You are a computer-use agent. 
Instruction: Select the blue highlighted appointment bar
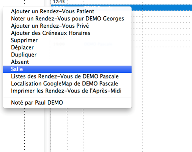click(162, 8)
